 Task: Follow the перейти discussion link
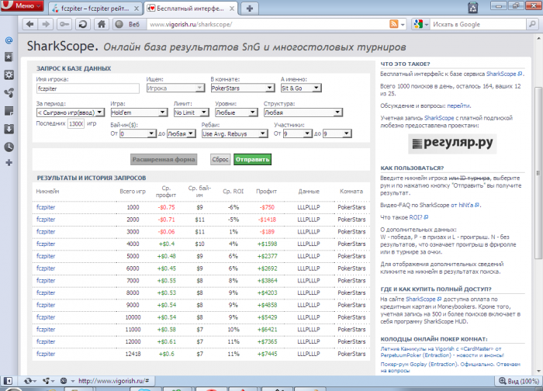pos(458,106)
